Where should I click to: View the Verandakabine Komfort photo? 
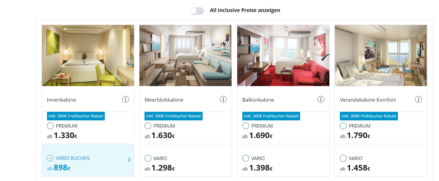[381, 56]
